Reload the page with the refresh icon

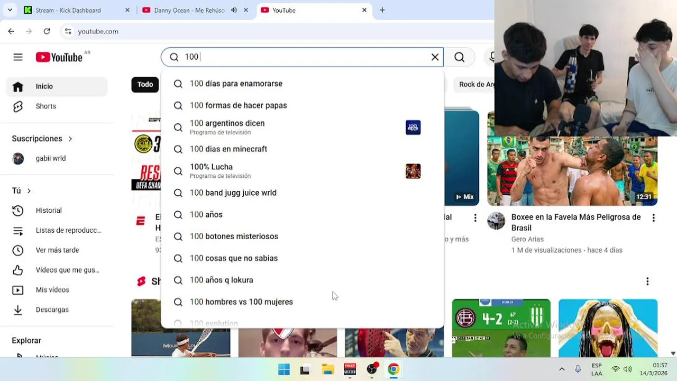coord(47,31)
